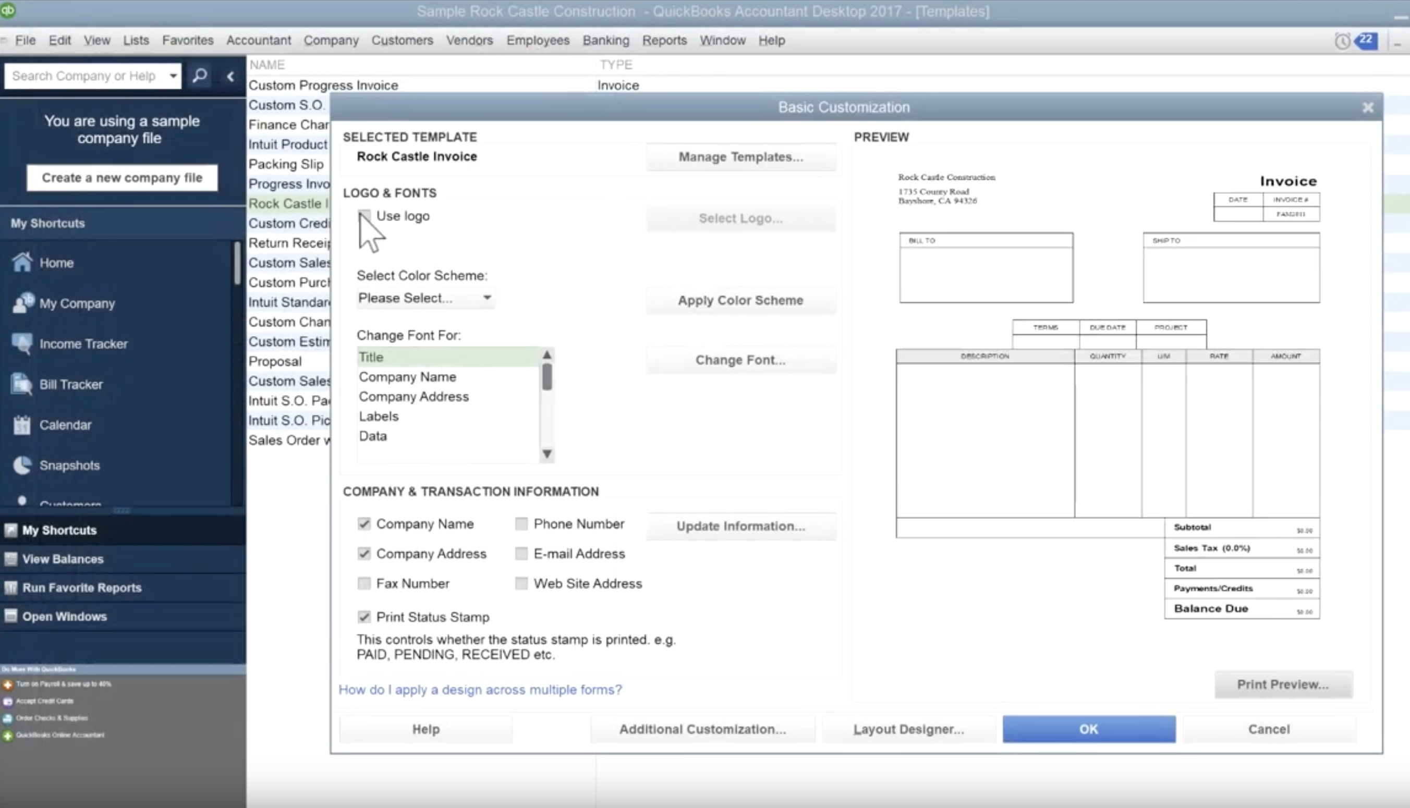Open the Customers menu

coord(401,40)
